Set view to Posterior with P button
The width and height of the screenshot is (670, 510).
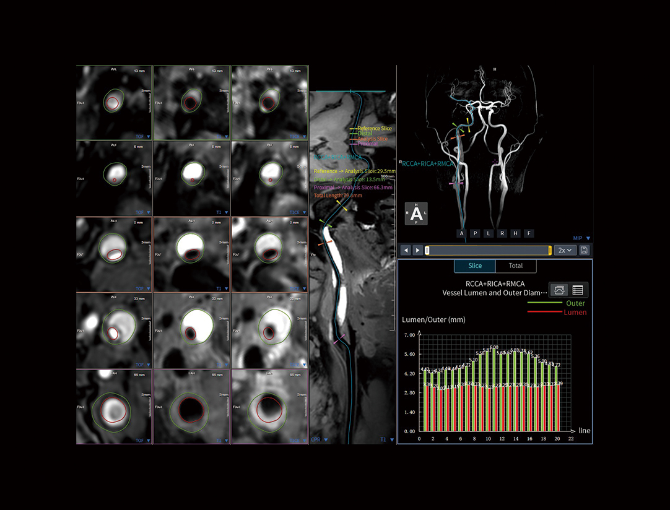click(475, 233)
